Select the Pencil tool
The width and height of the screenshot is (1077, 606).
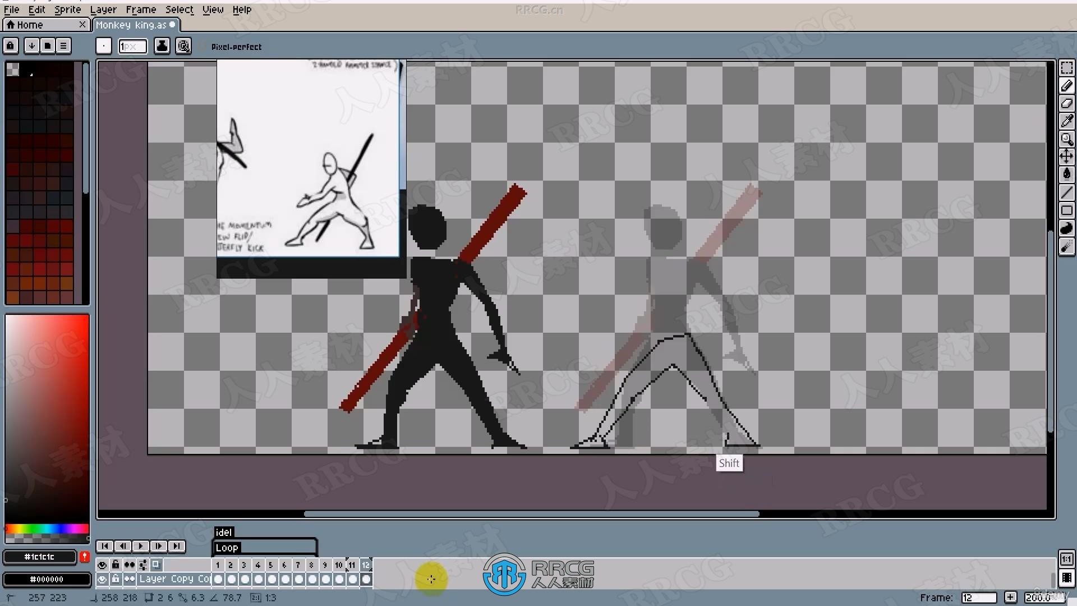[1066, 86]
